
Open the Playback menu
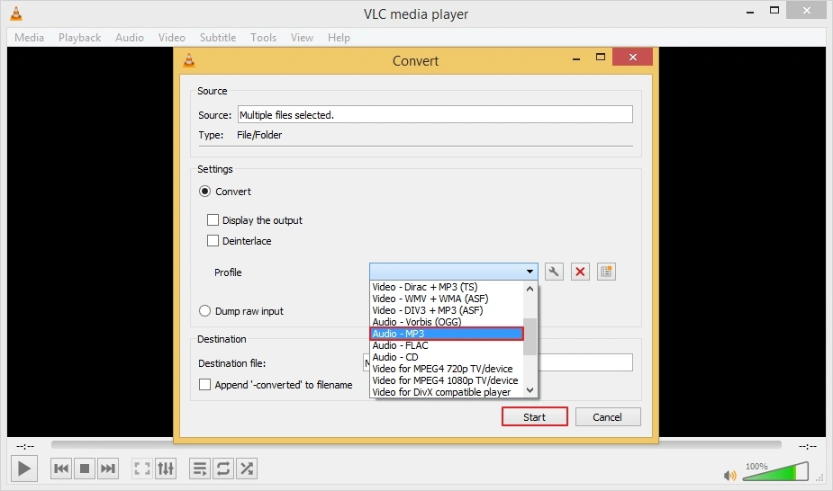pos(79,38)
